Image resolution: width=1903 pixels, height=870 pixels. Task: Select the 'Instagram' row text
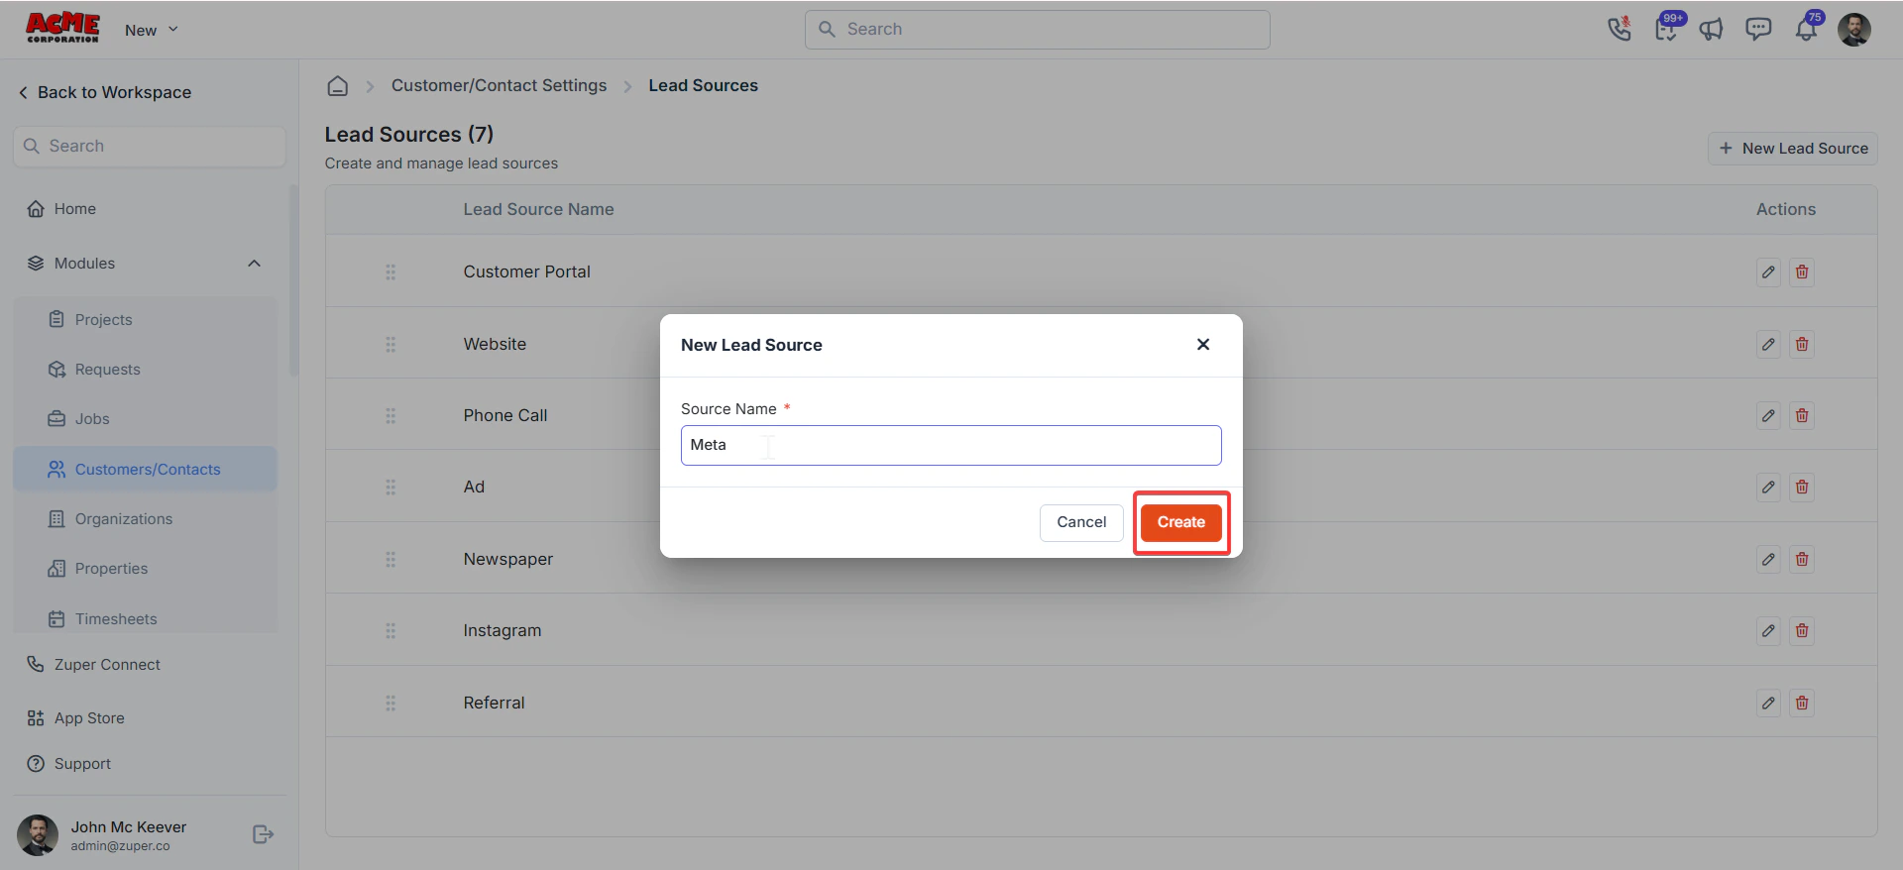(x=502, y=630)
